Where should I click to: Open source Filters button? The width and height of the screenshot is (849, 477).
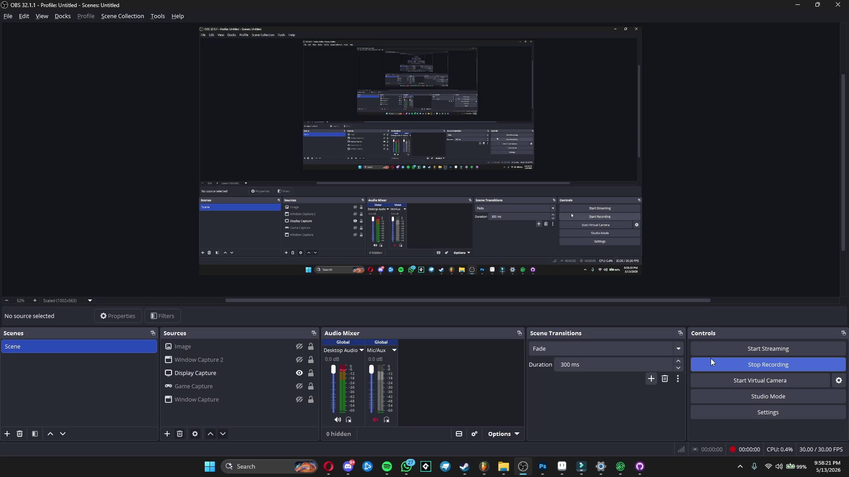pyautogui.click(x=163, y=316)
